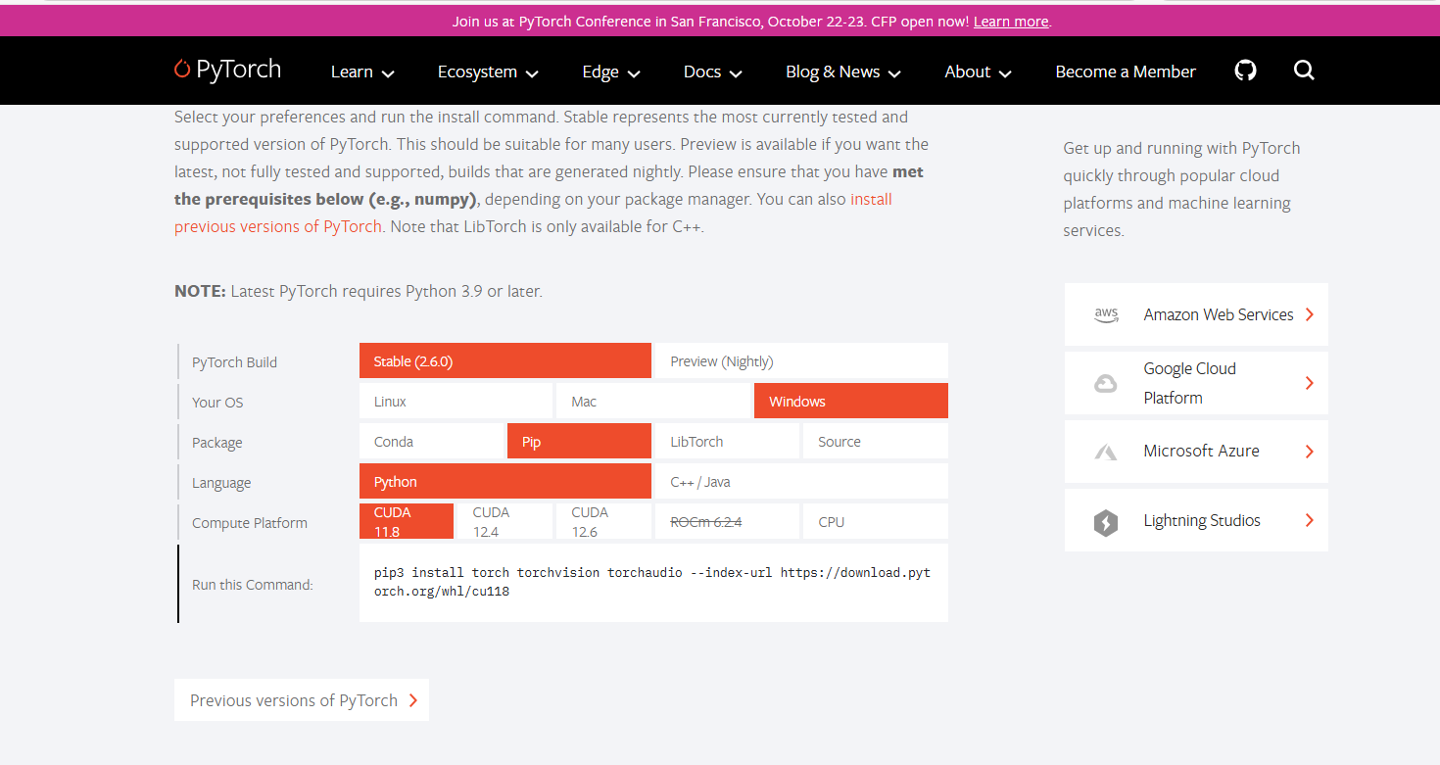The image size is (1440, 765).
Task: Expand the Blog & News menu
Action: click(843, 72)
